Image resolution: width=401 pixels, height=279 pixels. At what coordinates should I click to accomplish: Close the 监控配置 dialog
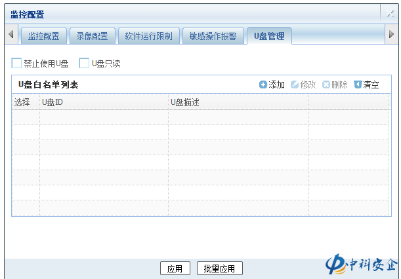pos(390,13)
